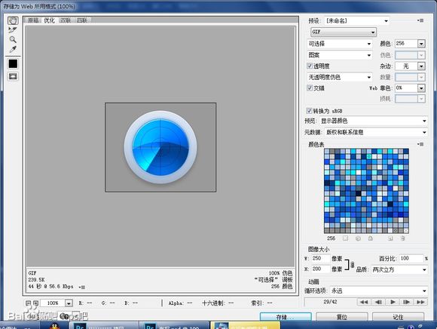The width and height of the screenshot is (437, 329).
Task: Toggle the 转换为 sRGB checkbox
Action: (x=309, y=111)
